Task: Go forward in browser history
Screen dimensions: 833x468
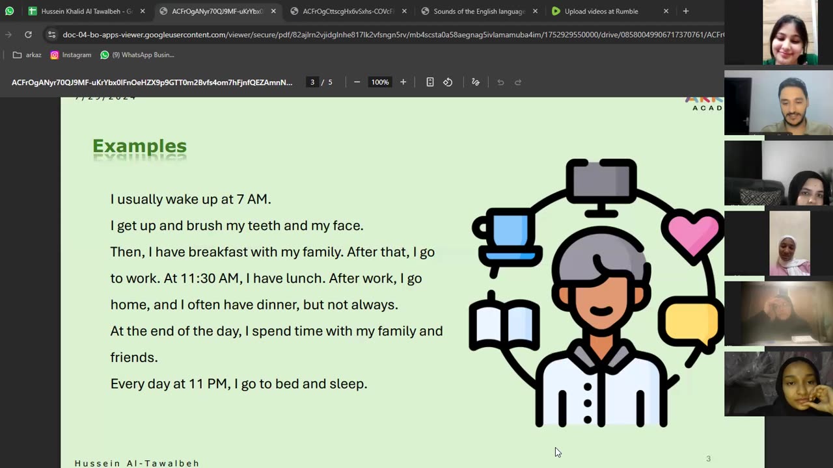Action: 8,34
